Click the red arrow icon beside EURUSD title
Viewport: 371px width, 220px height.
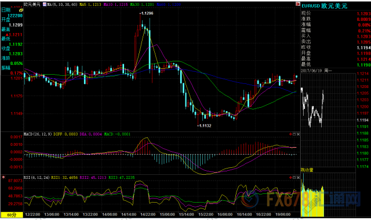pos(297,4)
